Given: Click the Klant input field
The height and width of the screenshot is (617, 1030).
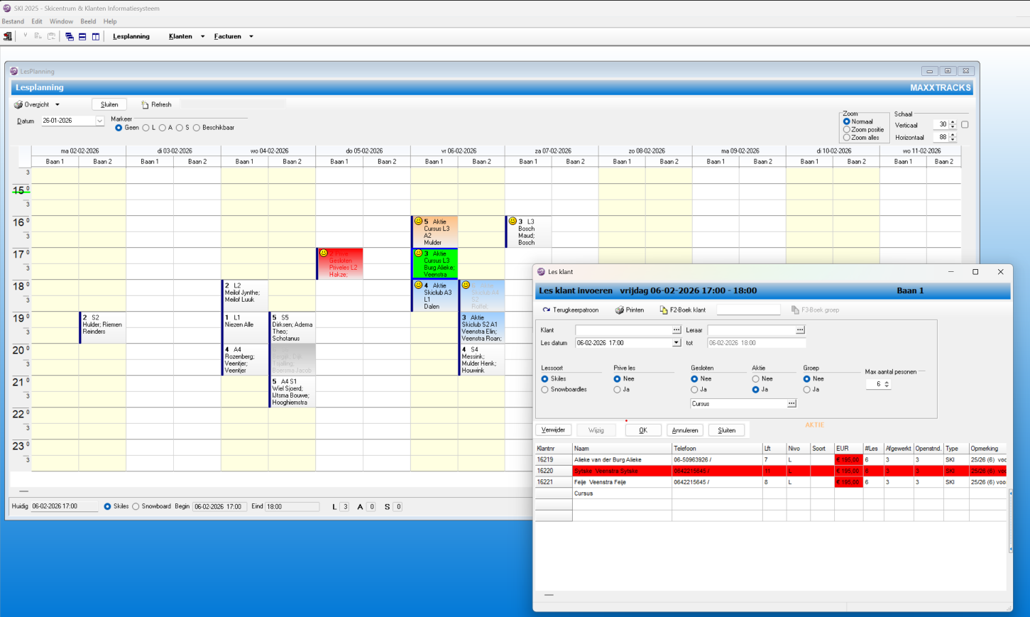Looking at the screenshot, I should click(x=623, y=330).
